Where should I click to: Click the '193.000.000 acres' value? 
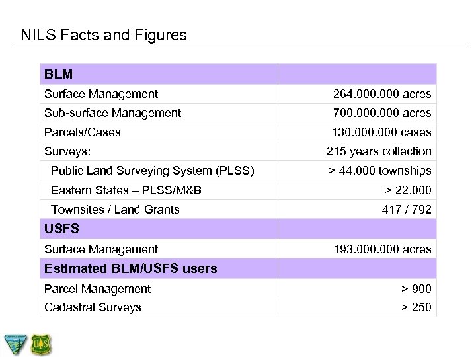coord(383,249)
